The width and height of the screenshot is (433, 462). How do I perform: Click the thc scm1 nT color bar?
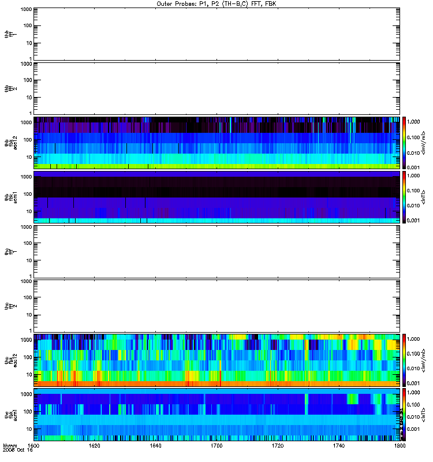click(404, 415)
